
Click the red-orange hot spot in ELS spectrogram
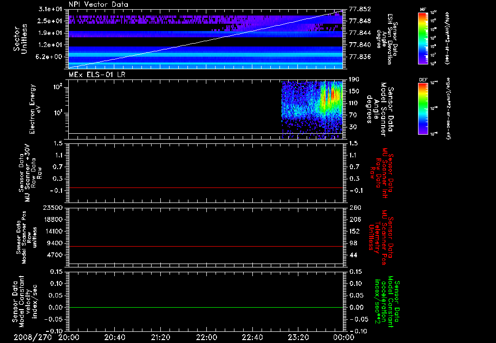click(333, 94)
